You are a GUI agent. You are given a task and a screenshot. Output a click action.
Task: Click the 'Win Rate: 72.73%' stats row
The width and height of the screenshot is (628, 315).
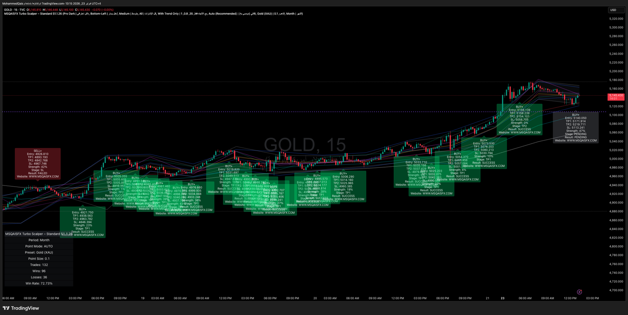pos(39,284)
